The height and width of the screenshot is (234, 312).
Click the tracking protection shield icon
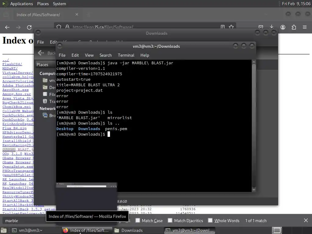(59, 27)
